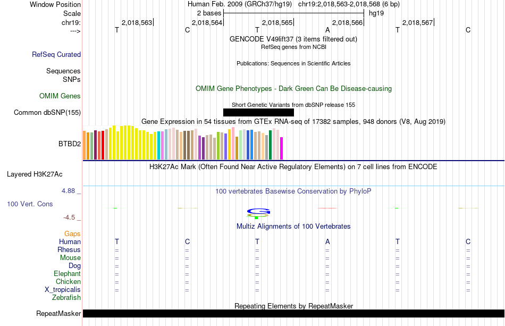
Task: Click the Chicken species label
Action: pyautogui.click(x=68, y=281)
